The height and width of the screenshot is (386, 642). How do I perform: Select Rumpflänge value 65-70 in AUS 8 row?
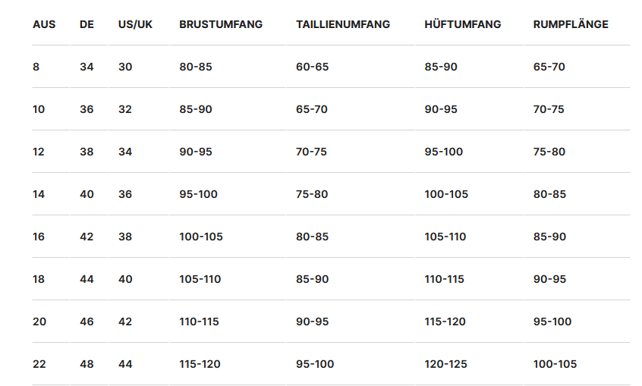point(549,67)
